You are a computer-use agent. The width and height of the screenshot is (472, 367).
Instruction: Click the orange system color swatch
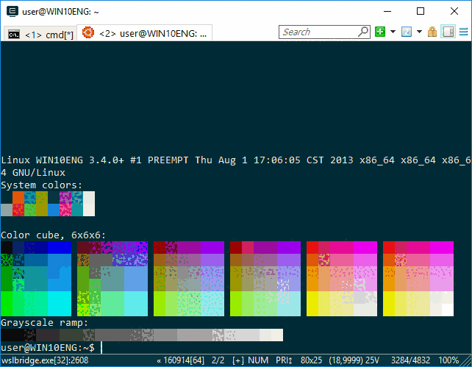point(18,197)
